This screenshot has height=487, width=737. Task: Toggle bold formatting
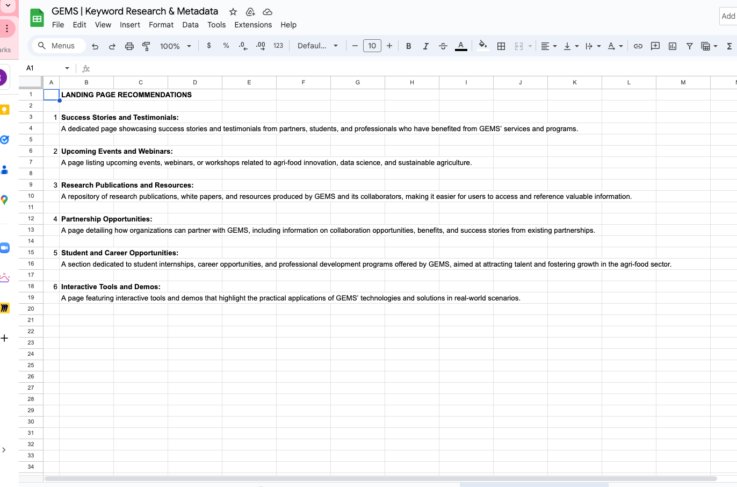[x=408, y=46]
